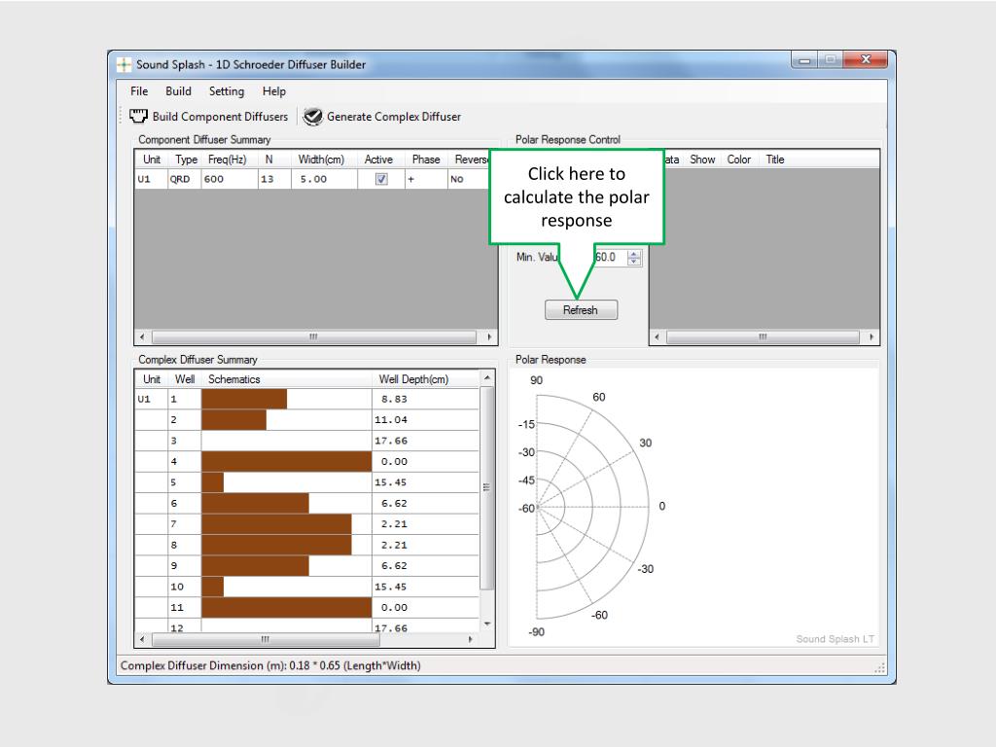
Task: Click the polar data list scroll right arrow
Action: point(871,337)
